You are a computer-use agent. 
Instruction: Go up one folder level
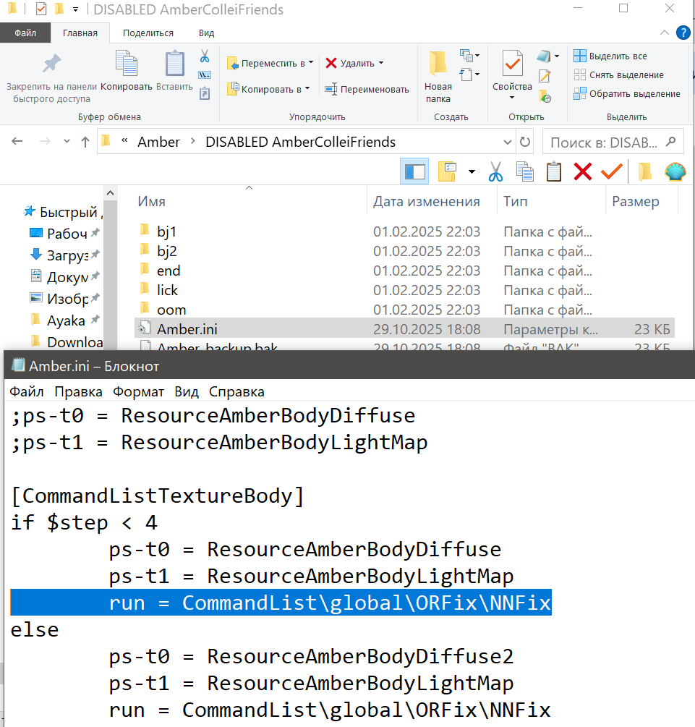tap(85, 141)
